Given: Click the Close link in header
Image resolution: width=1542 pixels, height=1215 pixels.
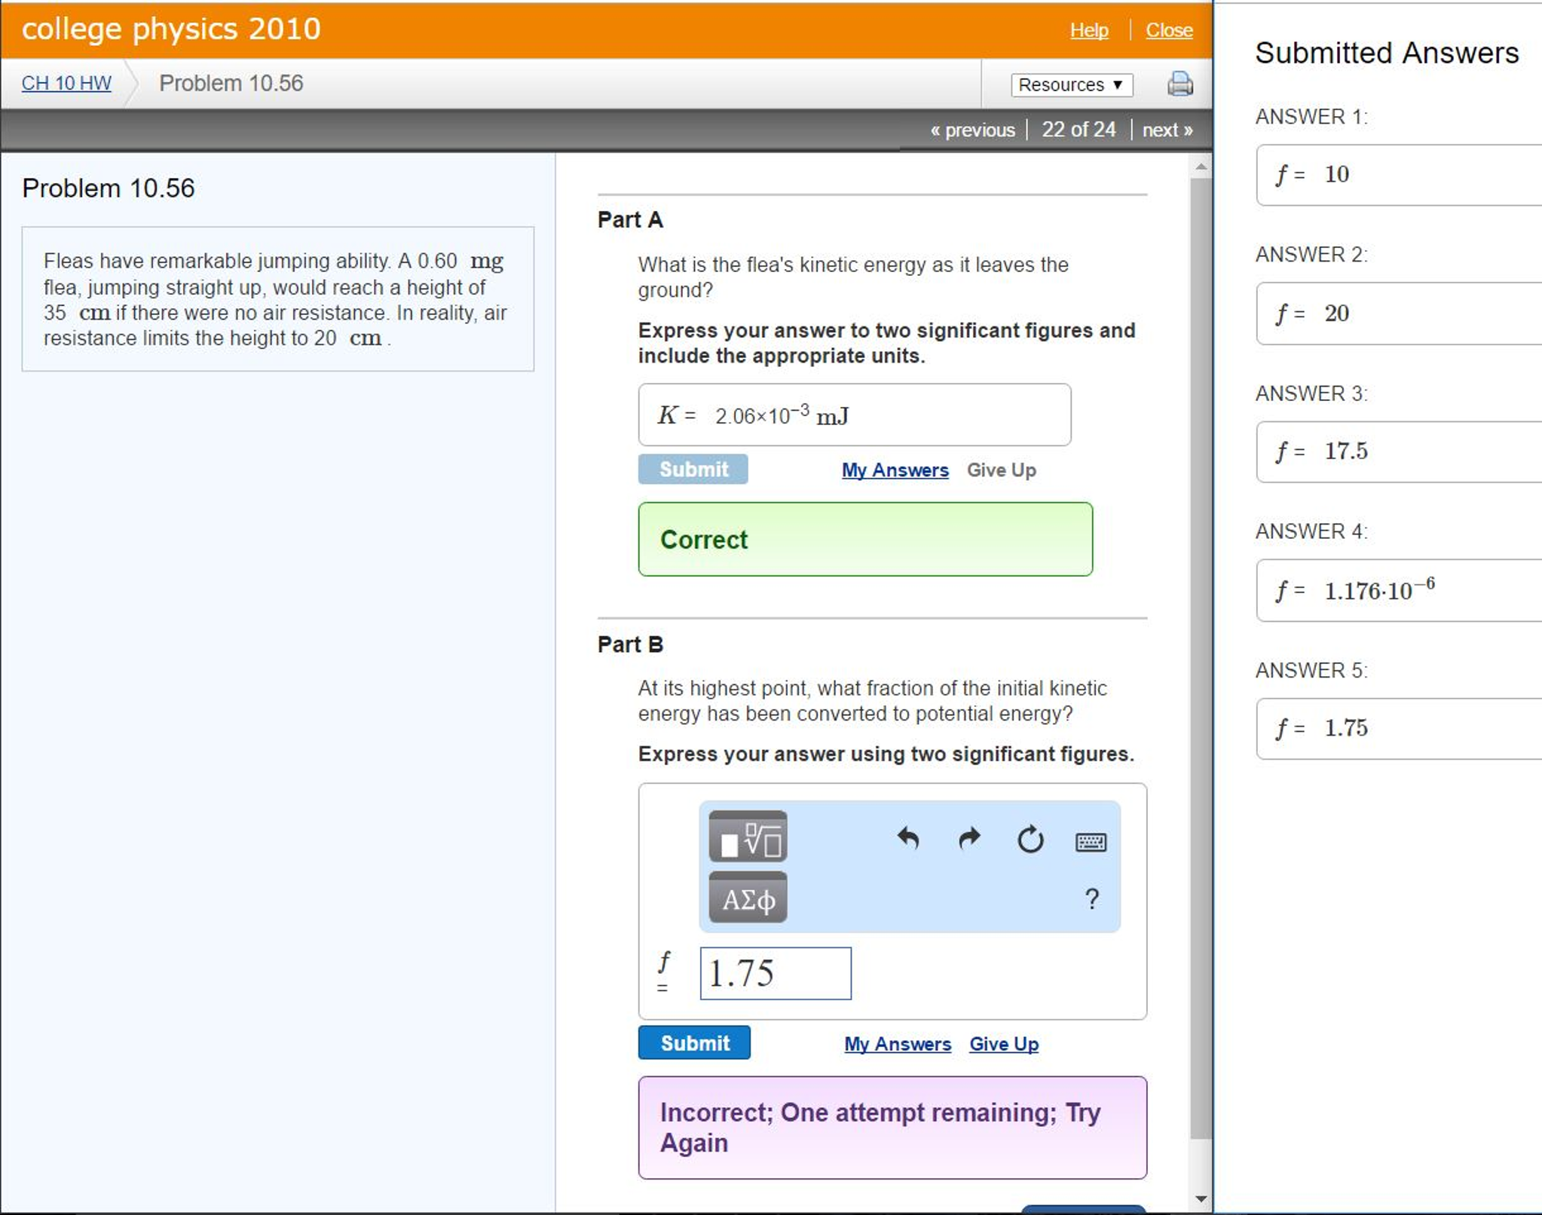Looking at the screenshot, I should pyautogui.click(x=1168, y=30).
